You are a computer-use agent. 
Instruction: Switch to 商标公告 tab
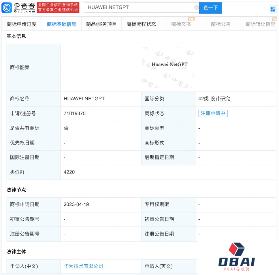221,24
